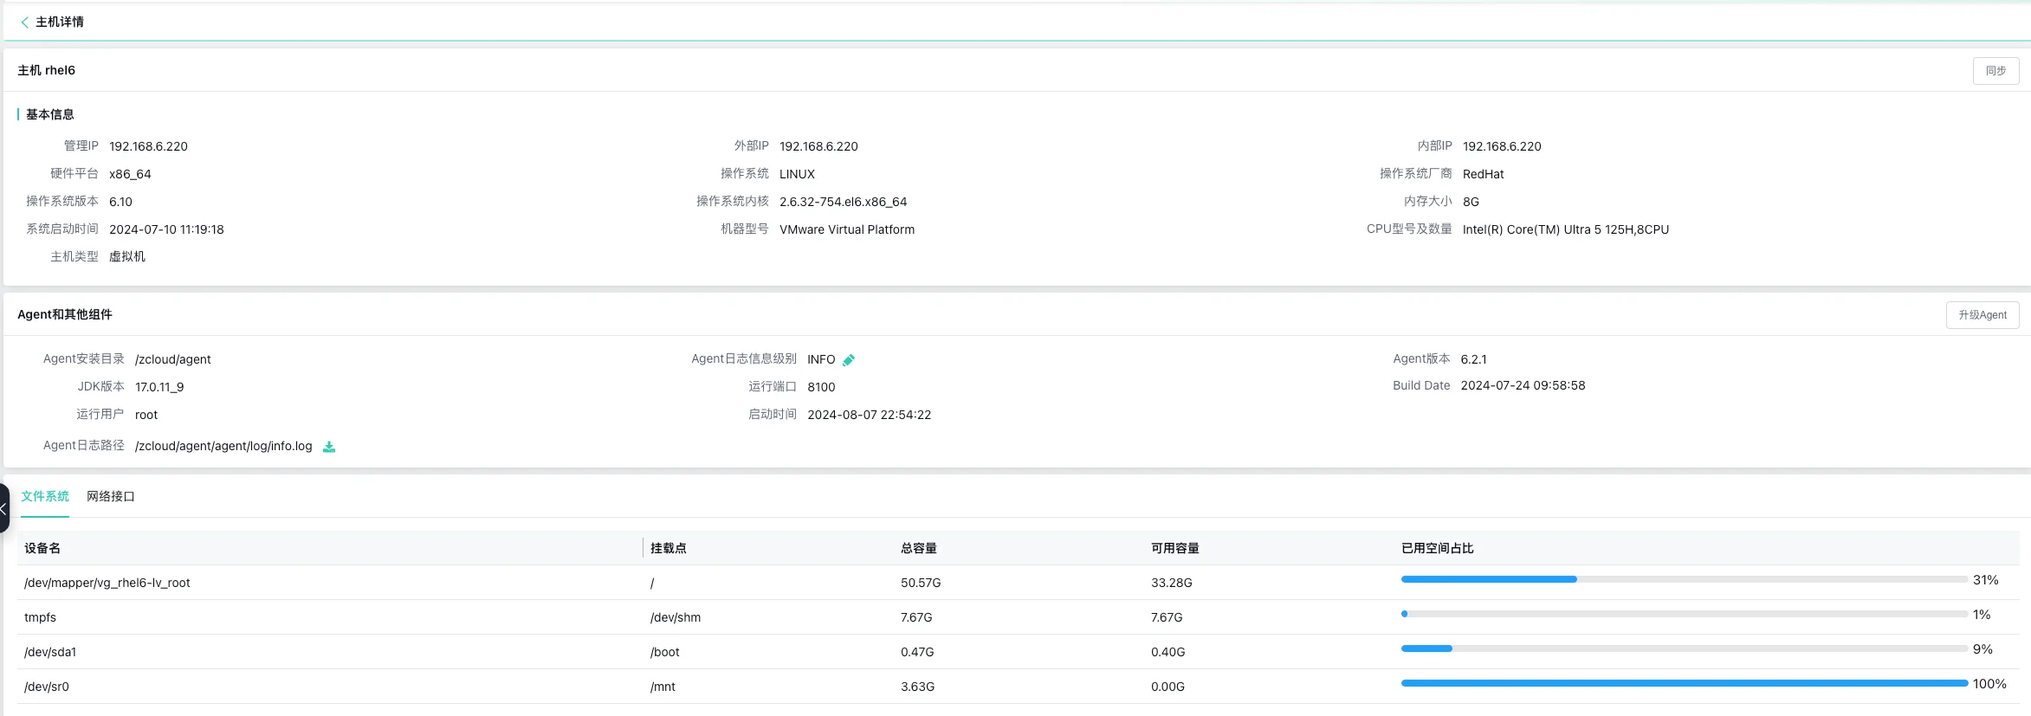Click the 已用空间占比 column header
Screen dimensions: 2031x716
[1437, 548]
